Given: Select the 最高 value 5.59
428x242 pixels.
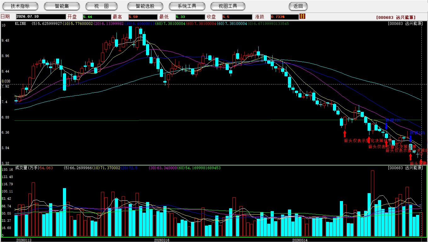Looking at the screenshot, I should point(143,17).
